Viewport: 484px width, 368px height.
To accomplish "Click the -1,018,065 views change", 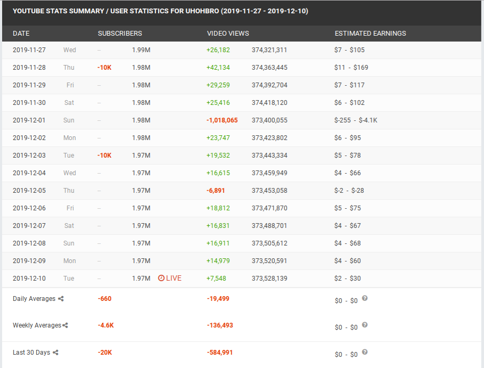I will 222,120.
